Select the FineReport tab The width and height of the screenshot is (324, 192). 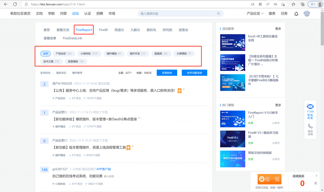[84, 30]
